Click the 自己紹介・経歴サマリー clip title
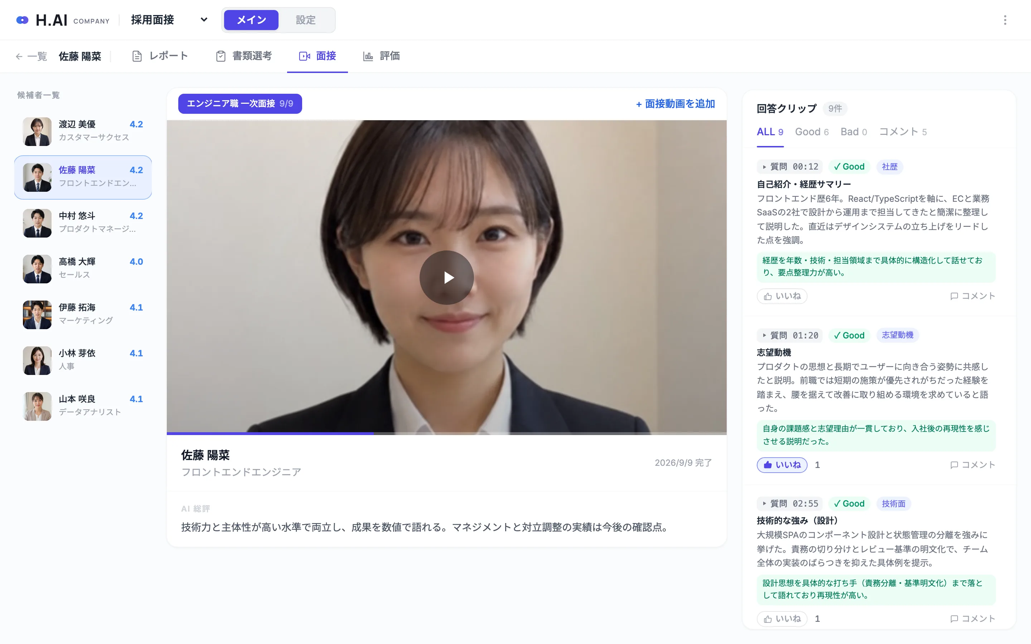The height and width of the screenshot is (644, 1031). click(x=803, y=184)
